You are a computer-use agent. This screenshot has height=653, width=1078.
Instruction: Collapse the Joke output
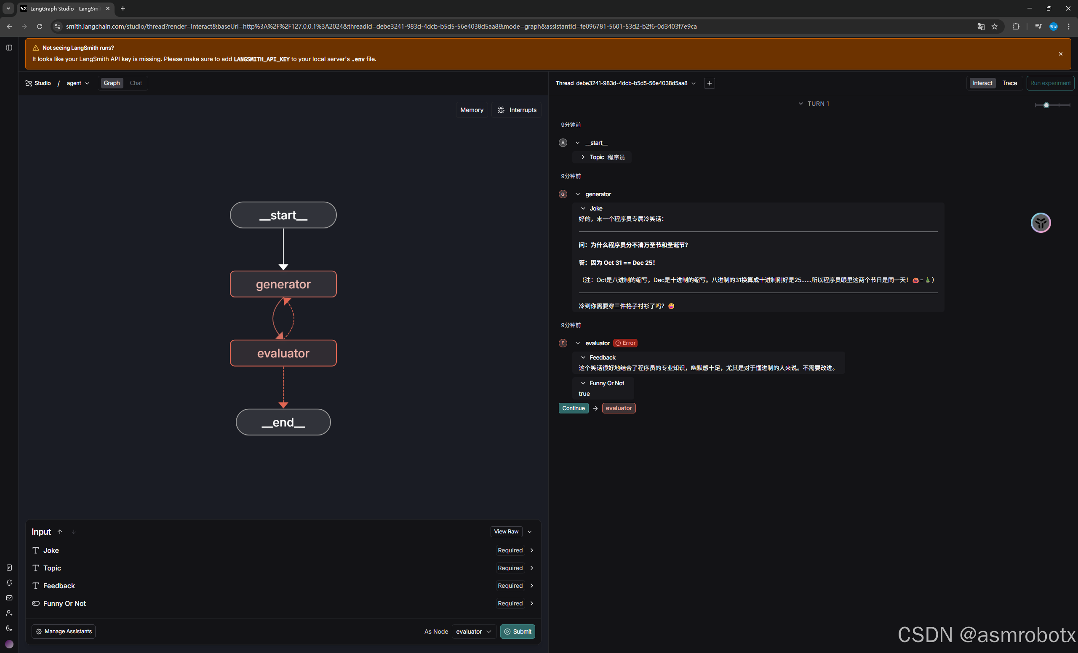(583, 208)
